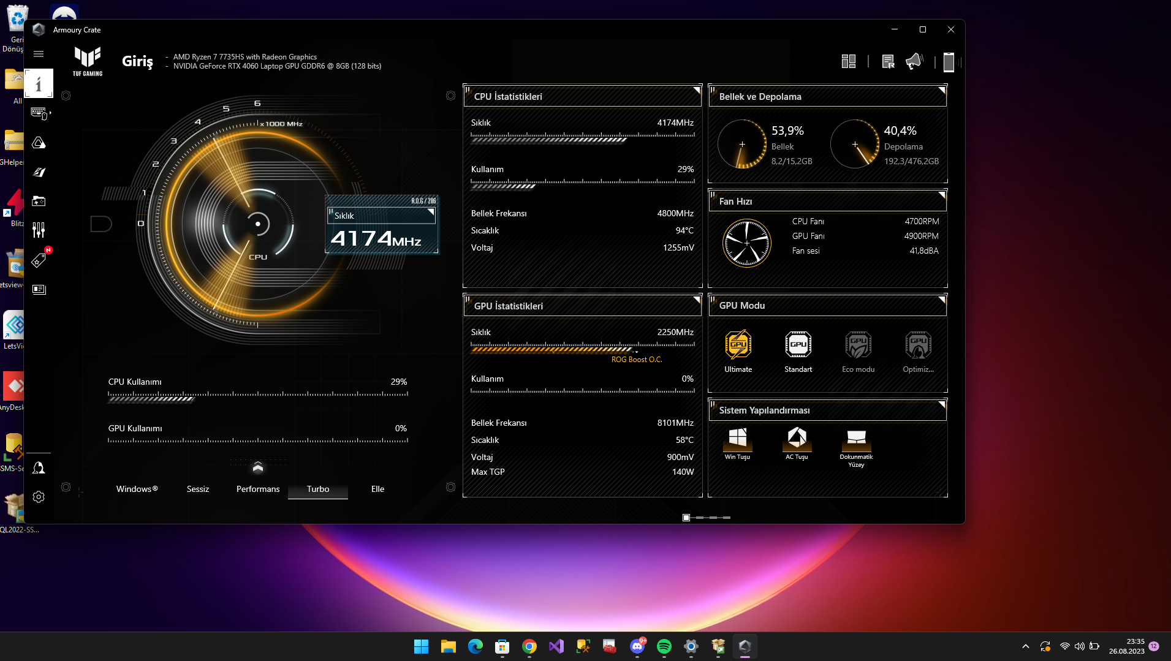This screenshot has width=1171, height=661.
Task: Click the 4700RPM CPU fan value
Action: coord(922,221)
